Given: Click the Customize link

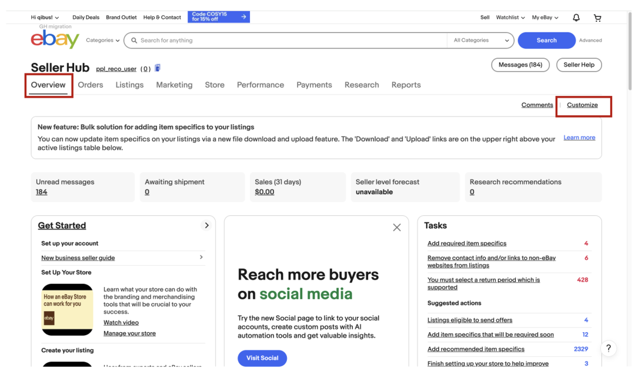Looking at the screenshot, I should click(x=582, y=105).
